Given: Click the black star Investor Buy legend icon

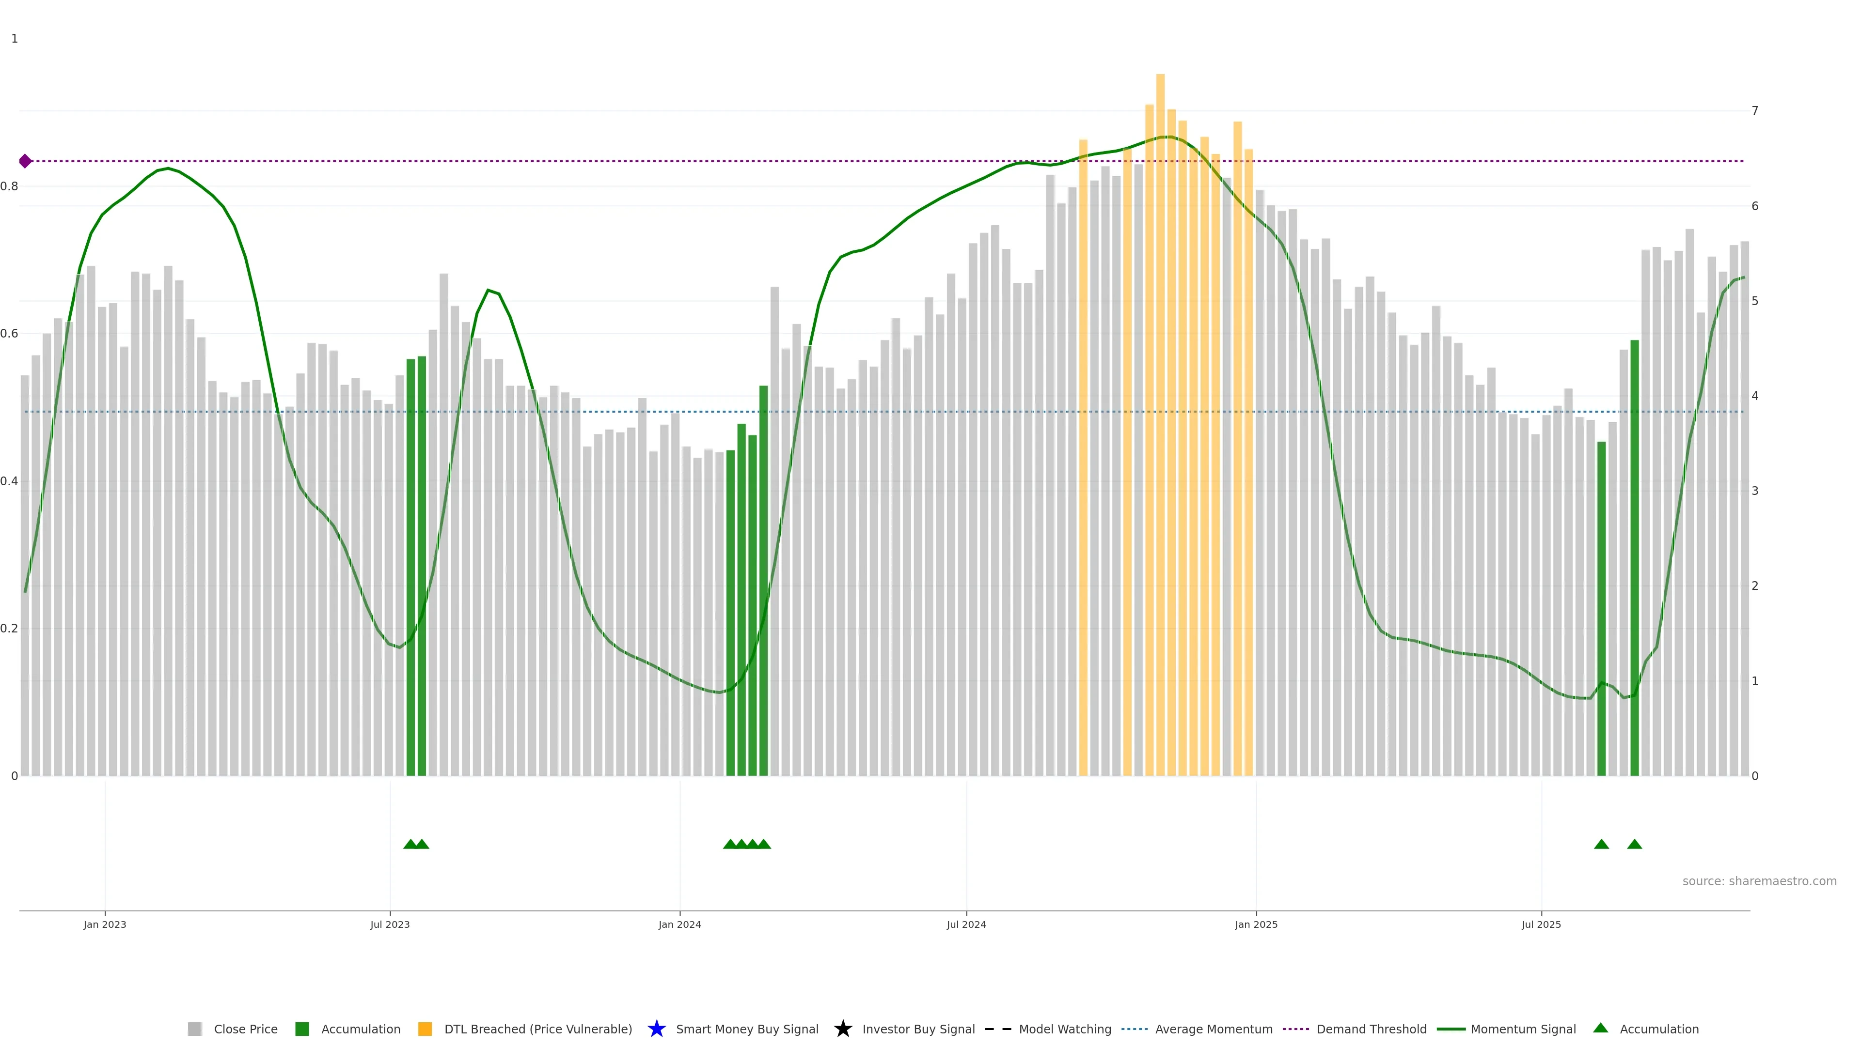Looking at the screenshot, I should click(x=842, y=1029).
